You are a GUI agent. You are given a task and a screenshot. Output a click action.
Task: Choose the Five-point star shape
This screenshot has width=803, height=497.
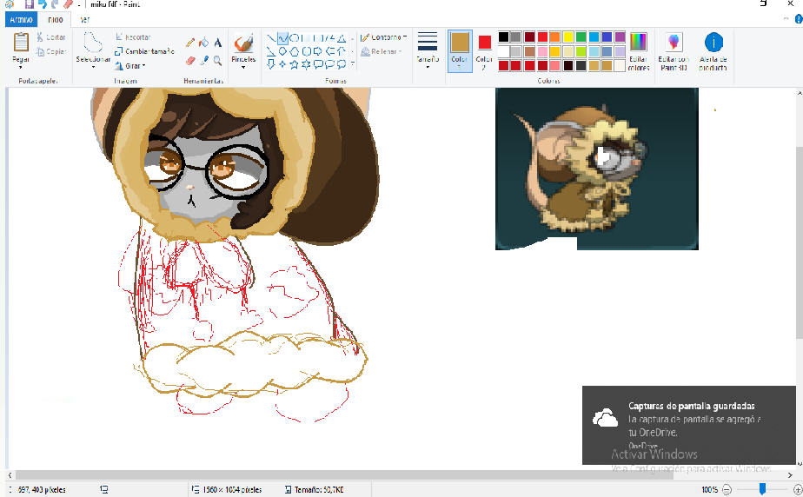pos(295,64)
